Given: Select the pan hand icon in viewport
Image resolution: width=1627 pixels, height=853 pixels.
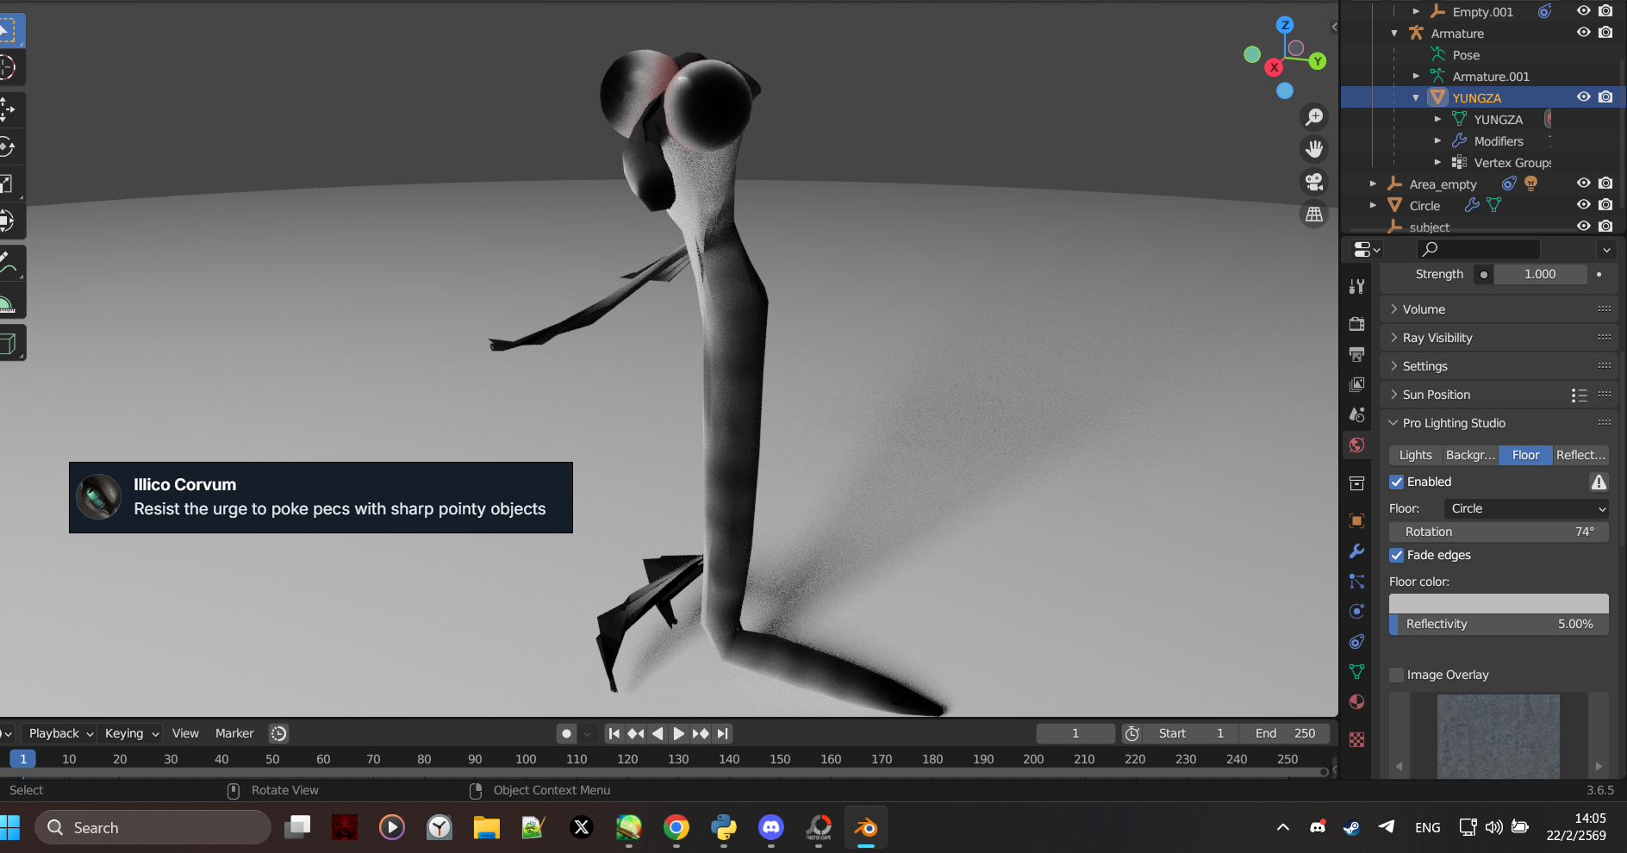Looking at the screenshot, I should click(x=1314, y=149).
